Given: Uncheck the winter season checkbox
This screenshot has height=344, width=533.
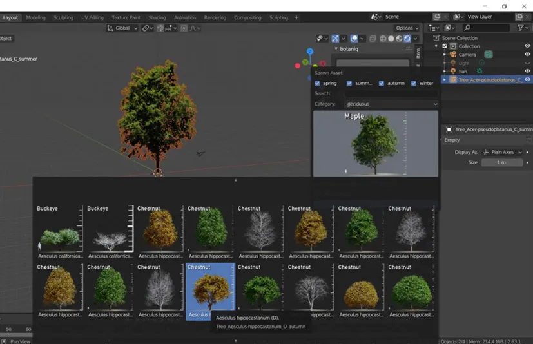Looking at the screenshot, I should point(414,83).
